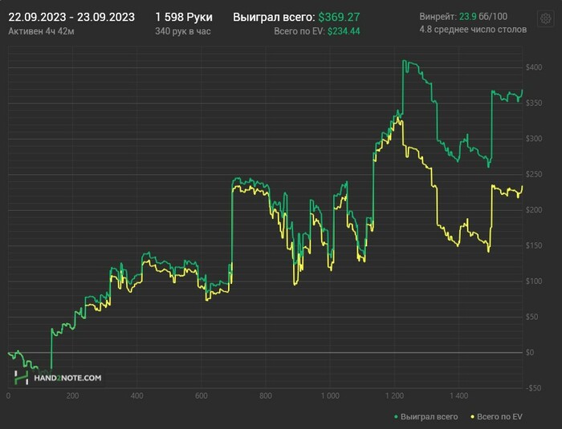
Task: Click the $50 y-axis label
Action: tap(532, 317)
